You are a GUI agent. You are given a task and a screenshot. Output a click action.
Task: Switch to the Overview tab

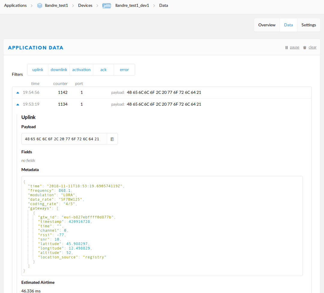[x=267, y=25]
